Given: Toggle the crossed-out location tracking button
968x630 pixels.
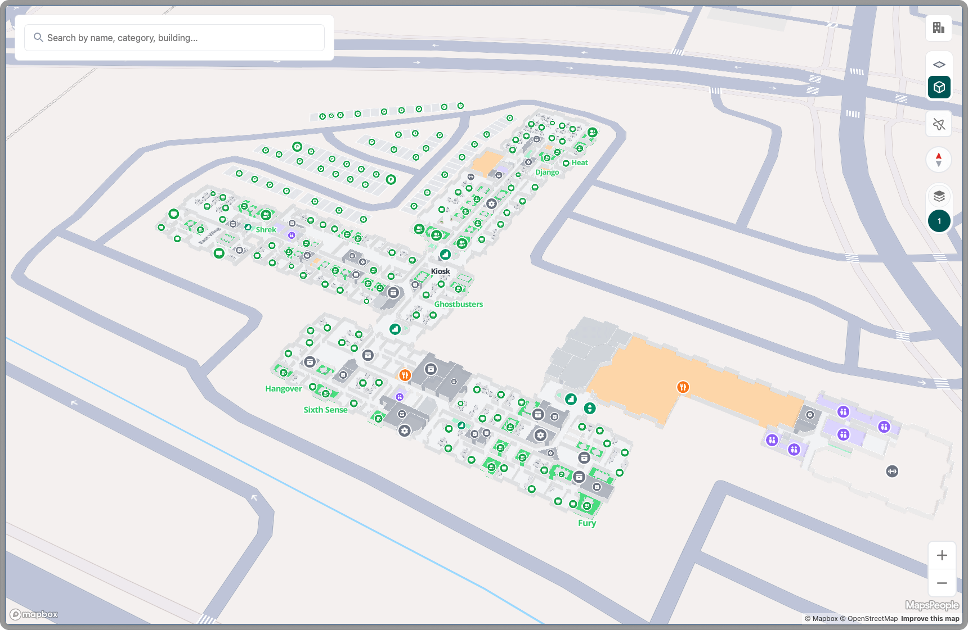Looking at the screenshot, I should pyautogui.click(x=938, y=124).
